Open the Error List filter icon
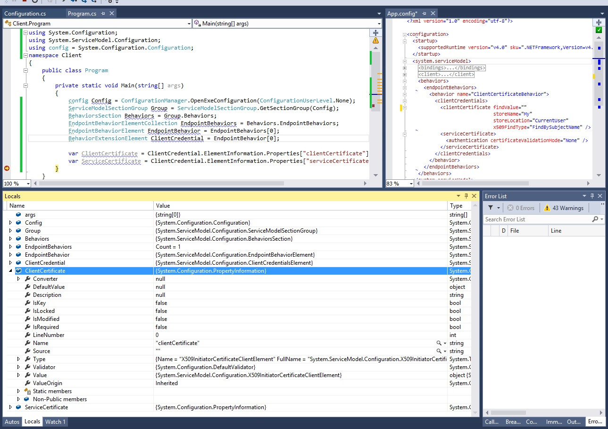Image resolution: width=608 pixels, height=429 pixels. [491, 208]
